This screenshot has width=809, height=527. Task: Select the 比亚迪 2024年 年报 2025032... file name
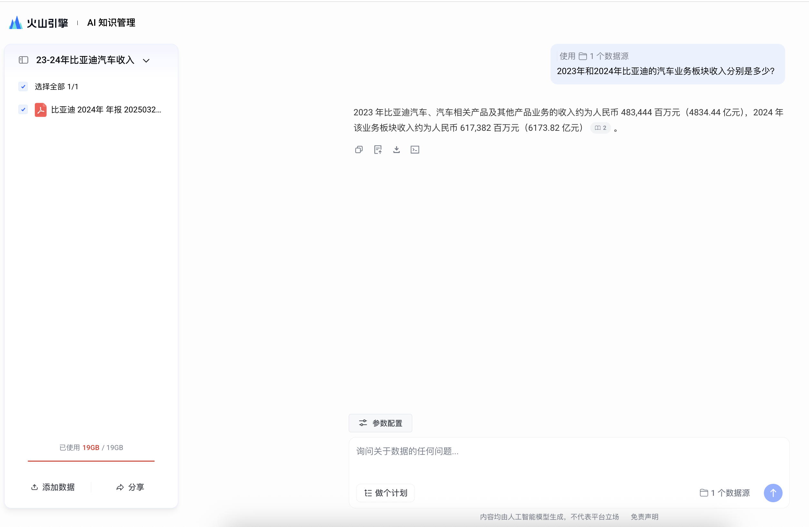point(106,110)
